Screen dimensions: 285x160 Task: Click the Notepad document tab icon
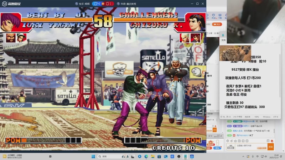coord(223,35)
